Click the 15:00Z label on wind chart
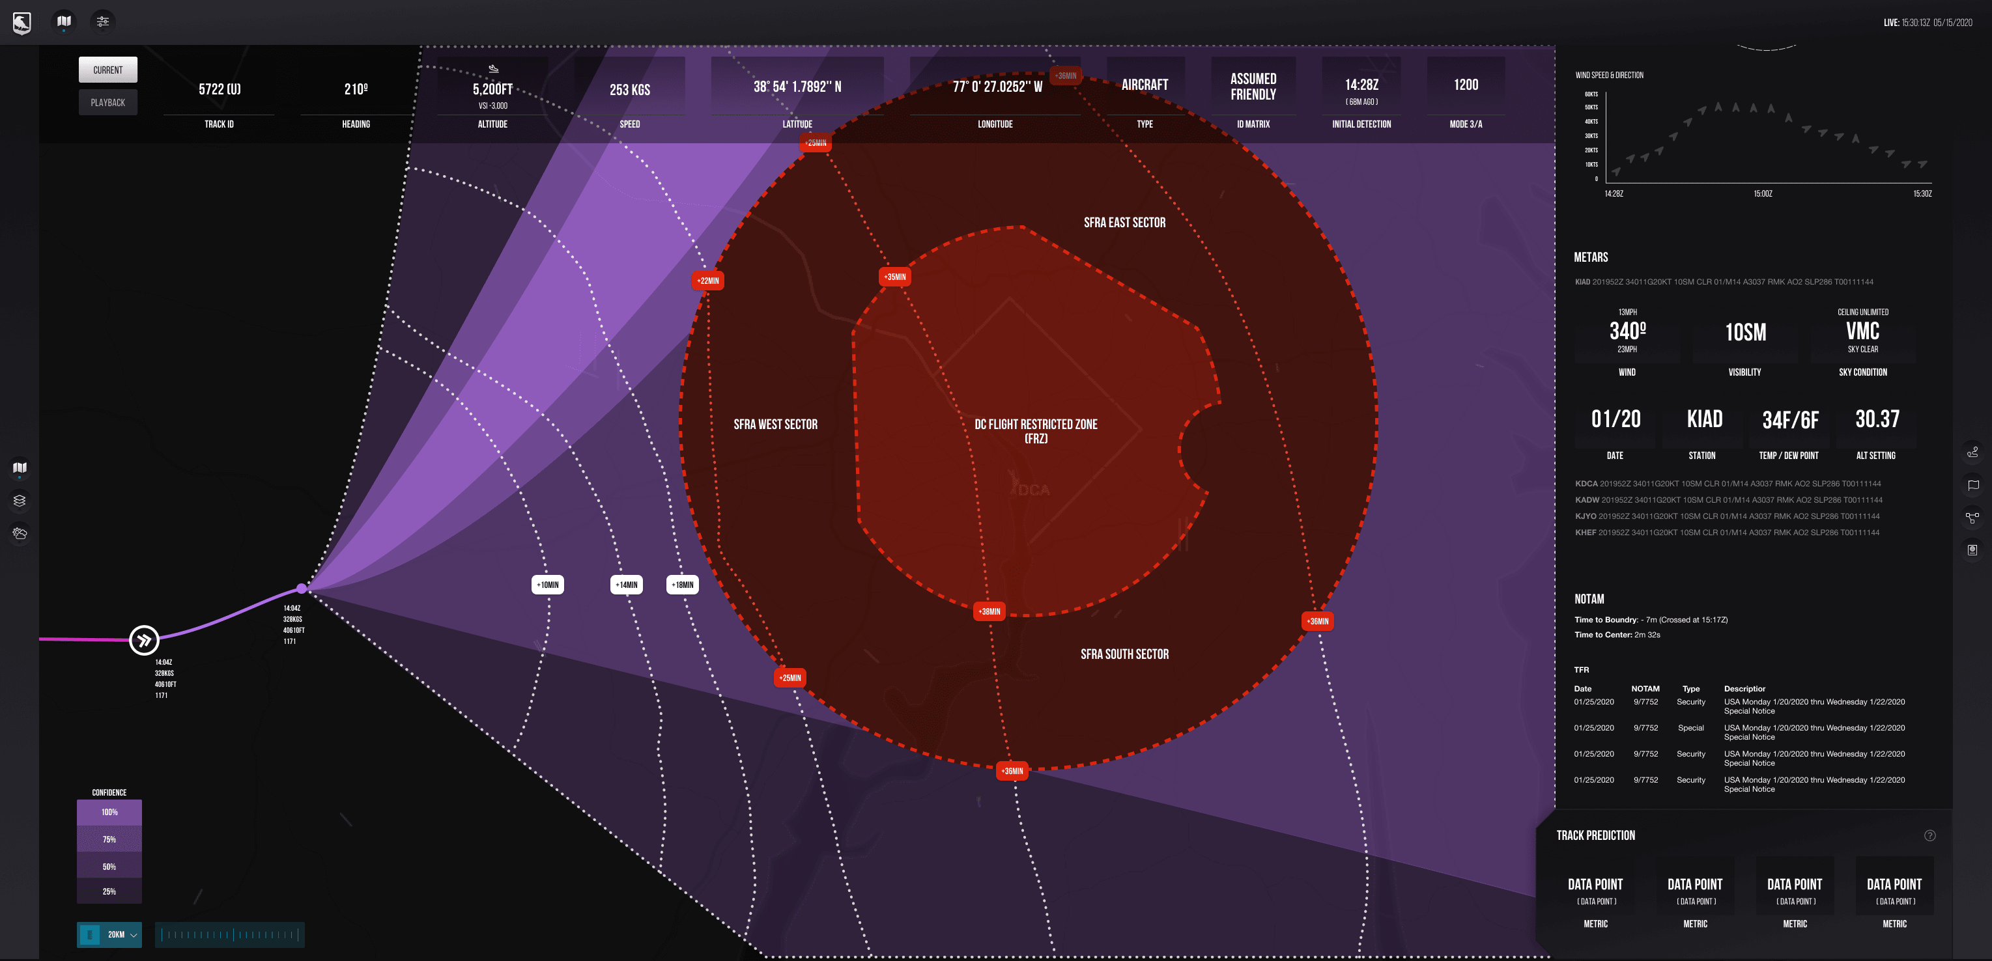Viewport: 1992px width, 961px height. pos(1762,194)
